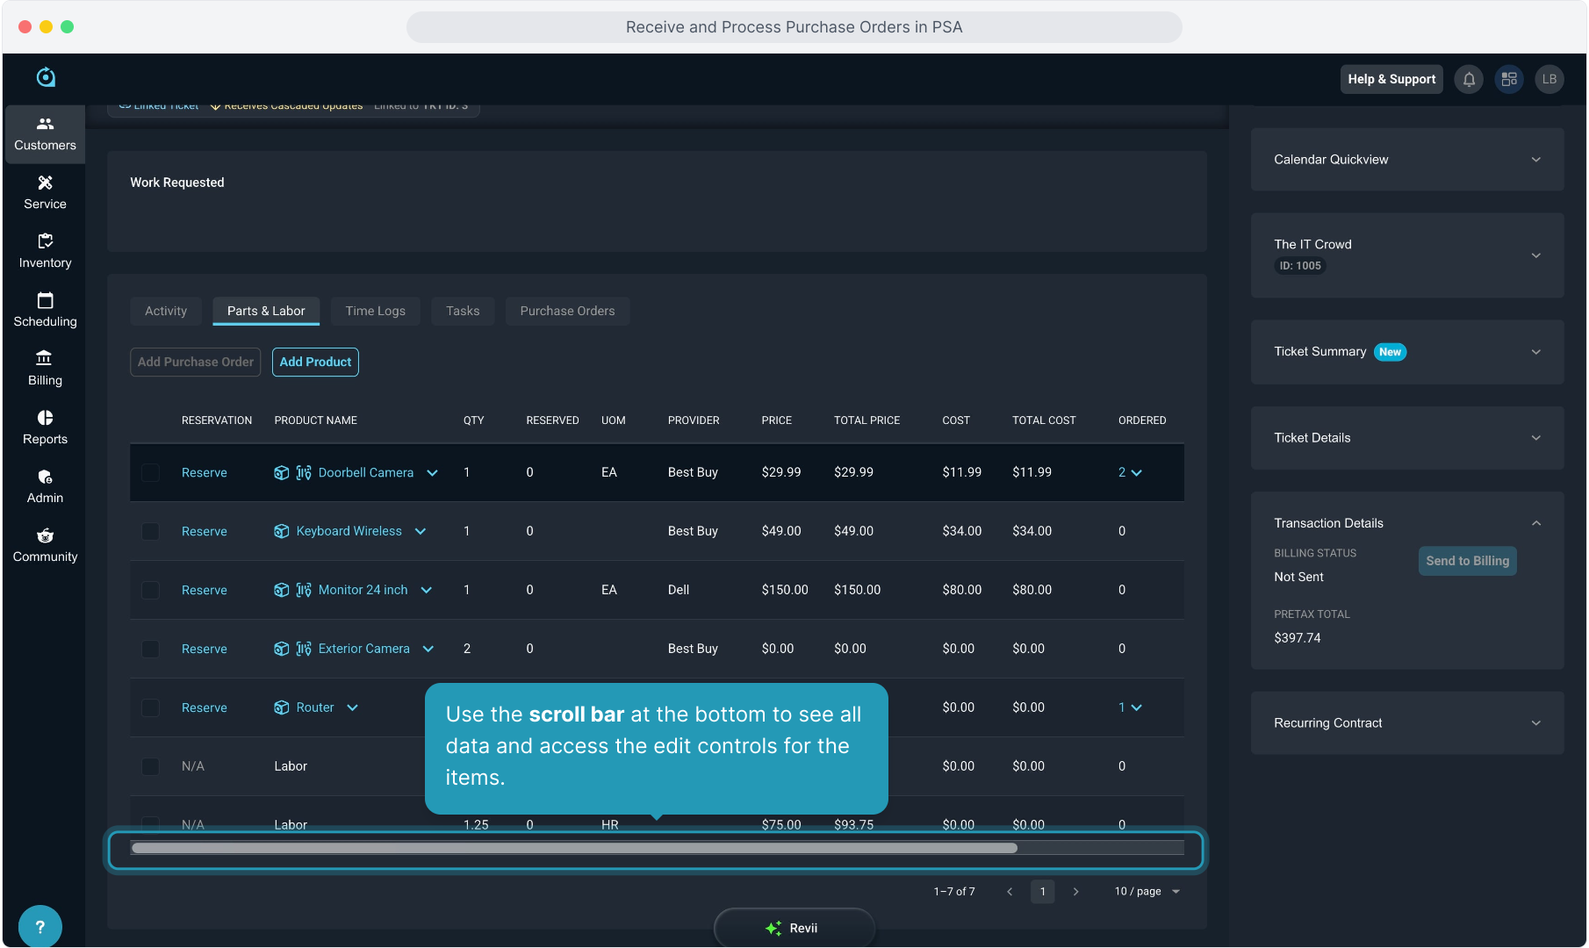Check the Doorbell Camera row checkbox
The image size is (1589, 948).
click(x=150, y=472)
